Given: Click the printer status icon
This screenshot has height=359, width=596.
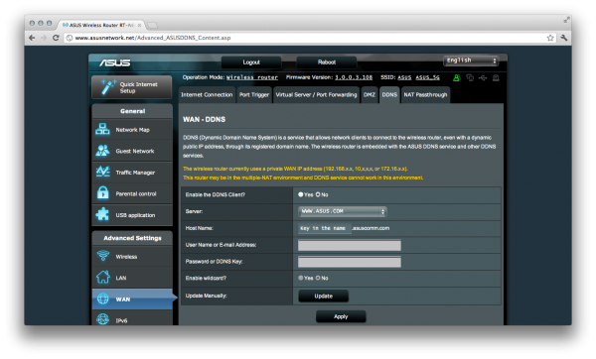Looking at the screenshot, I should [496, 77].
